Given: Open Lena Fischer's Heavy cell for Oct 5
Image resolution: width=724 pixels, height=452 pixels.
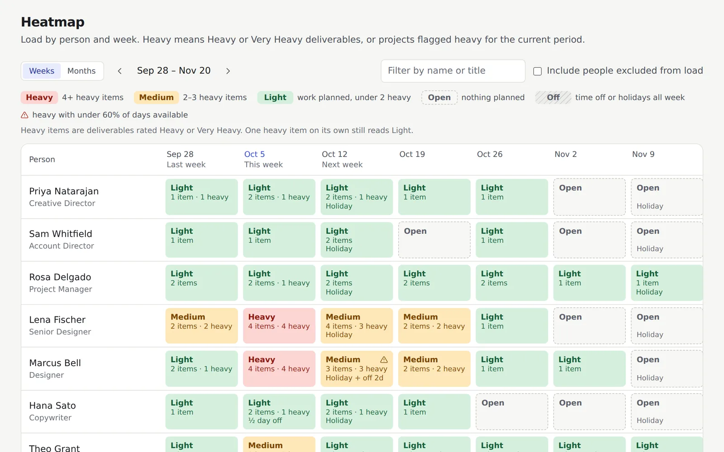Looking at the screenshot, I should coord(279,326).
